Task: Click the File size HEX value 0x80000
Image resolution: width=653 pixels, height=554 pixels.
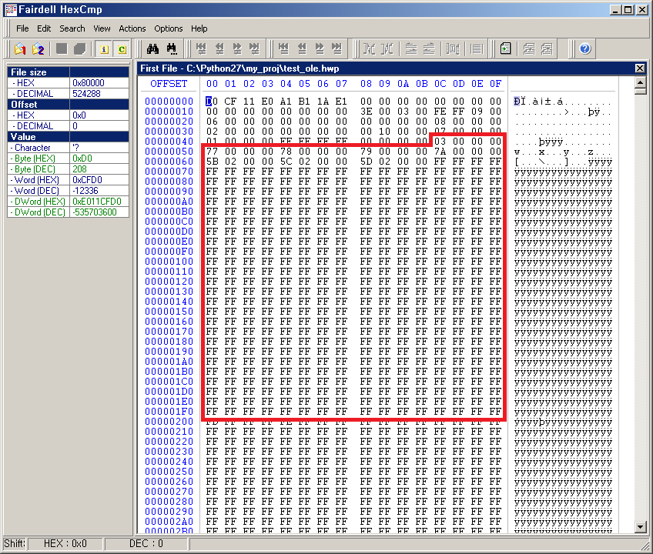Action: pos(99,83)
